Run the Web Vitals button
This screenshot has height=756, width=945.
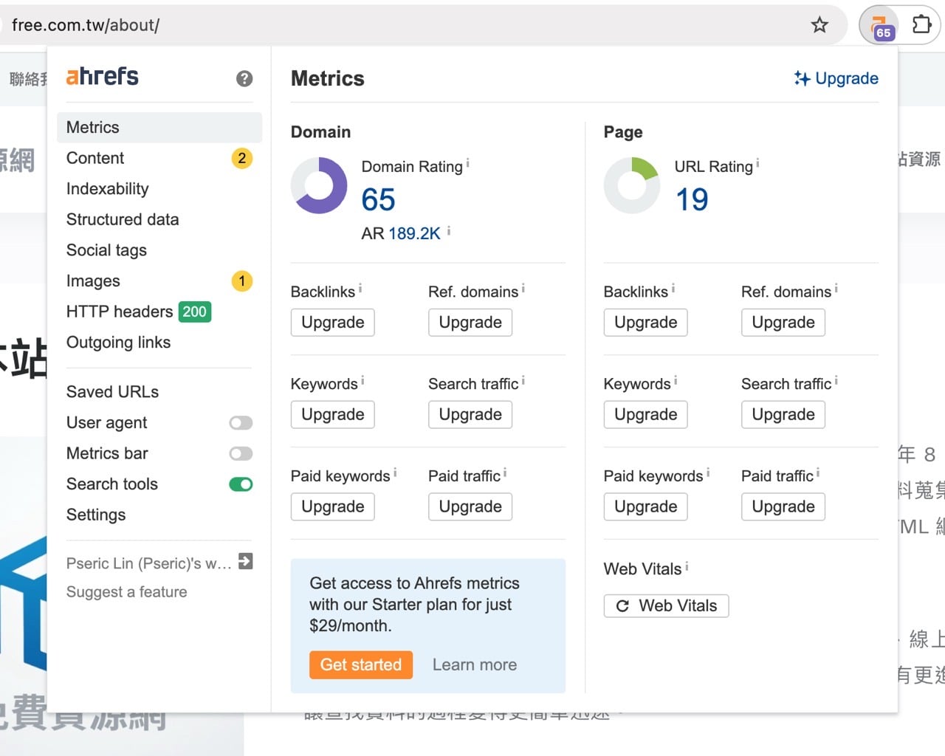click(x=666, y=606)
